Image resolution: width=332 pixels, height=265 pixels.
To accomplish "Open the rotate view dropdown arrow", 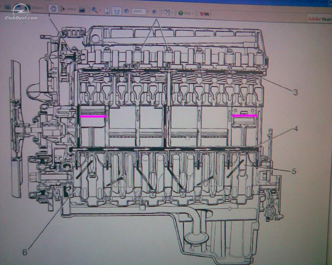I will (x=172, y=13).
